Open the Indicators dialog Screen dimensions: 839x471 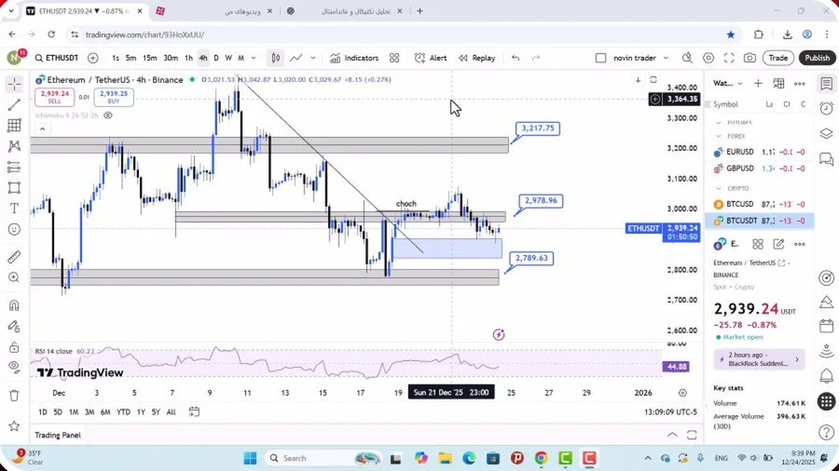coord(354,58)
